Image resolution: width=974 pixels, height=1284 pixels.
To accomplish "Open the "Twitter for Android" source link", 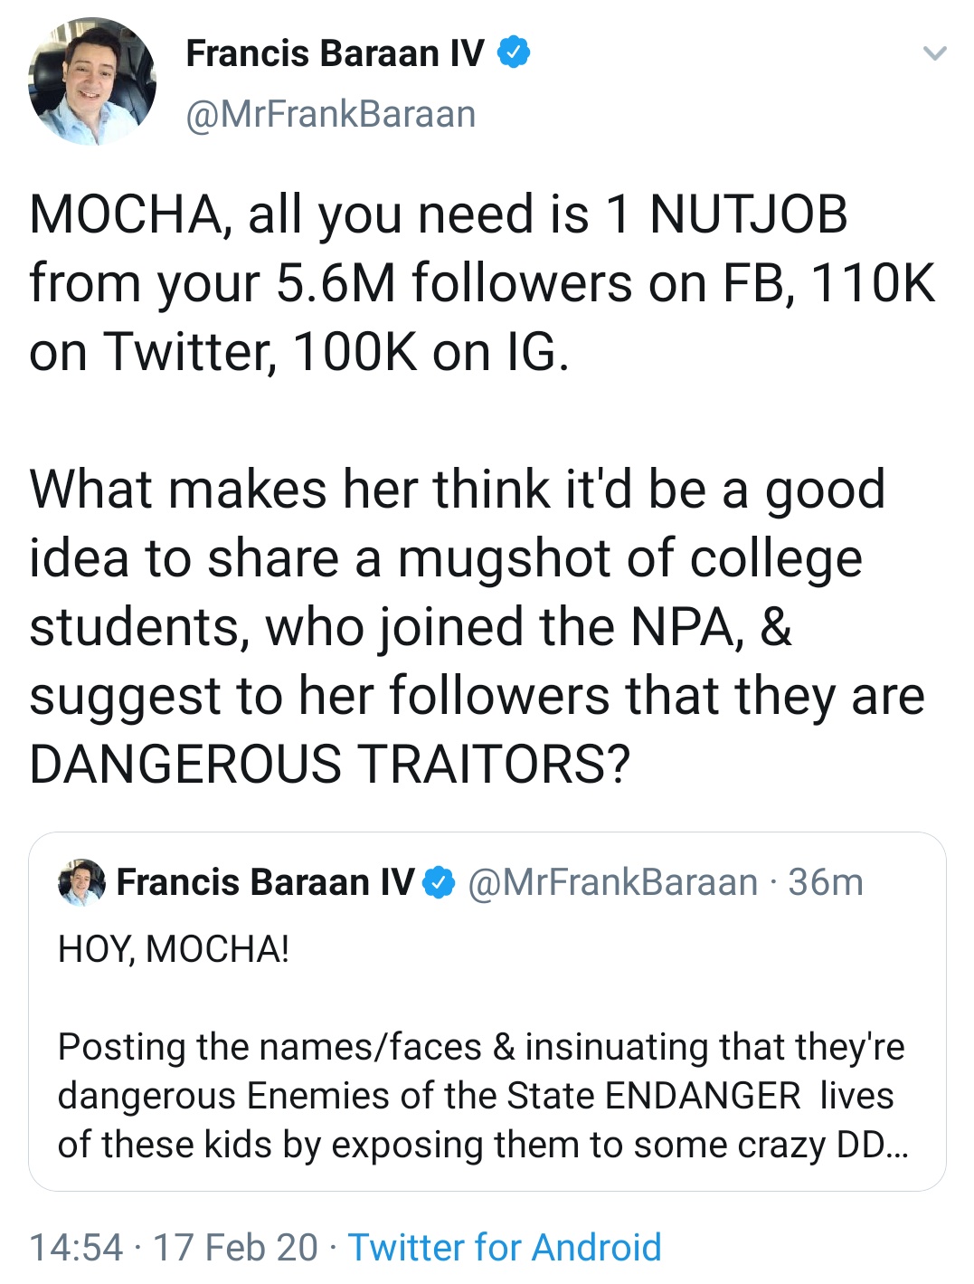I will pos(505,1247).
